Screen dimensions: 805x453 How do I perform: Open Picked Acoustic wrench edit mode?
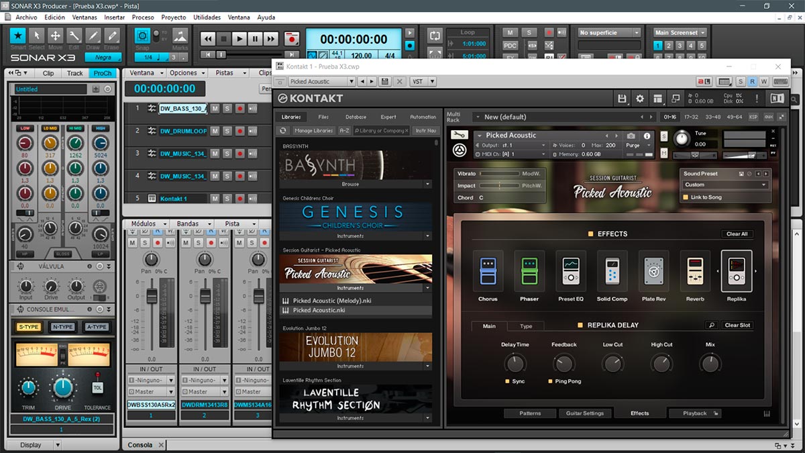(x=459, y=134)
